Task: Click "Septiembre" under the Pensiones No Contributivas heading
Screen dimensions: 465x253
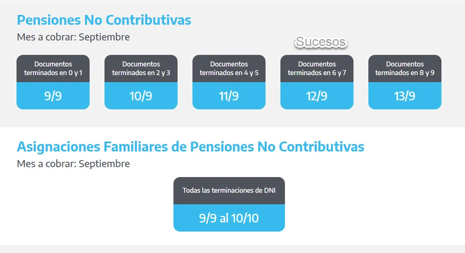Action: (x=104, y=37)
